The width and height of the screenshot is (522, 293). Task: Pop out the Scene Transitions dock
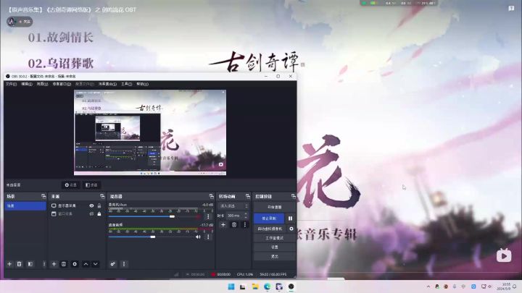248,196
